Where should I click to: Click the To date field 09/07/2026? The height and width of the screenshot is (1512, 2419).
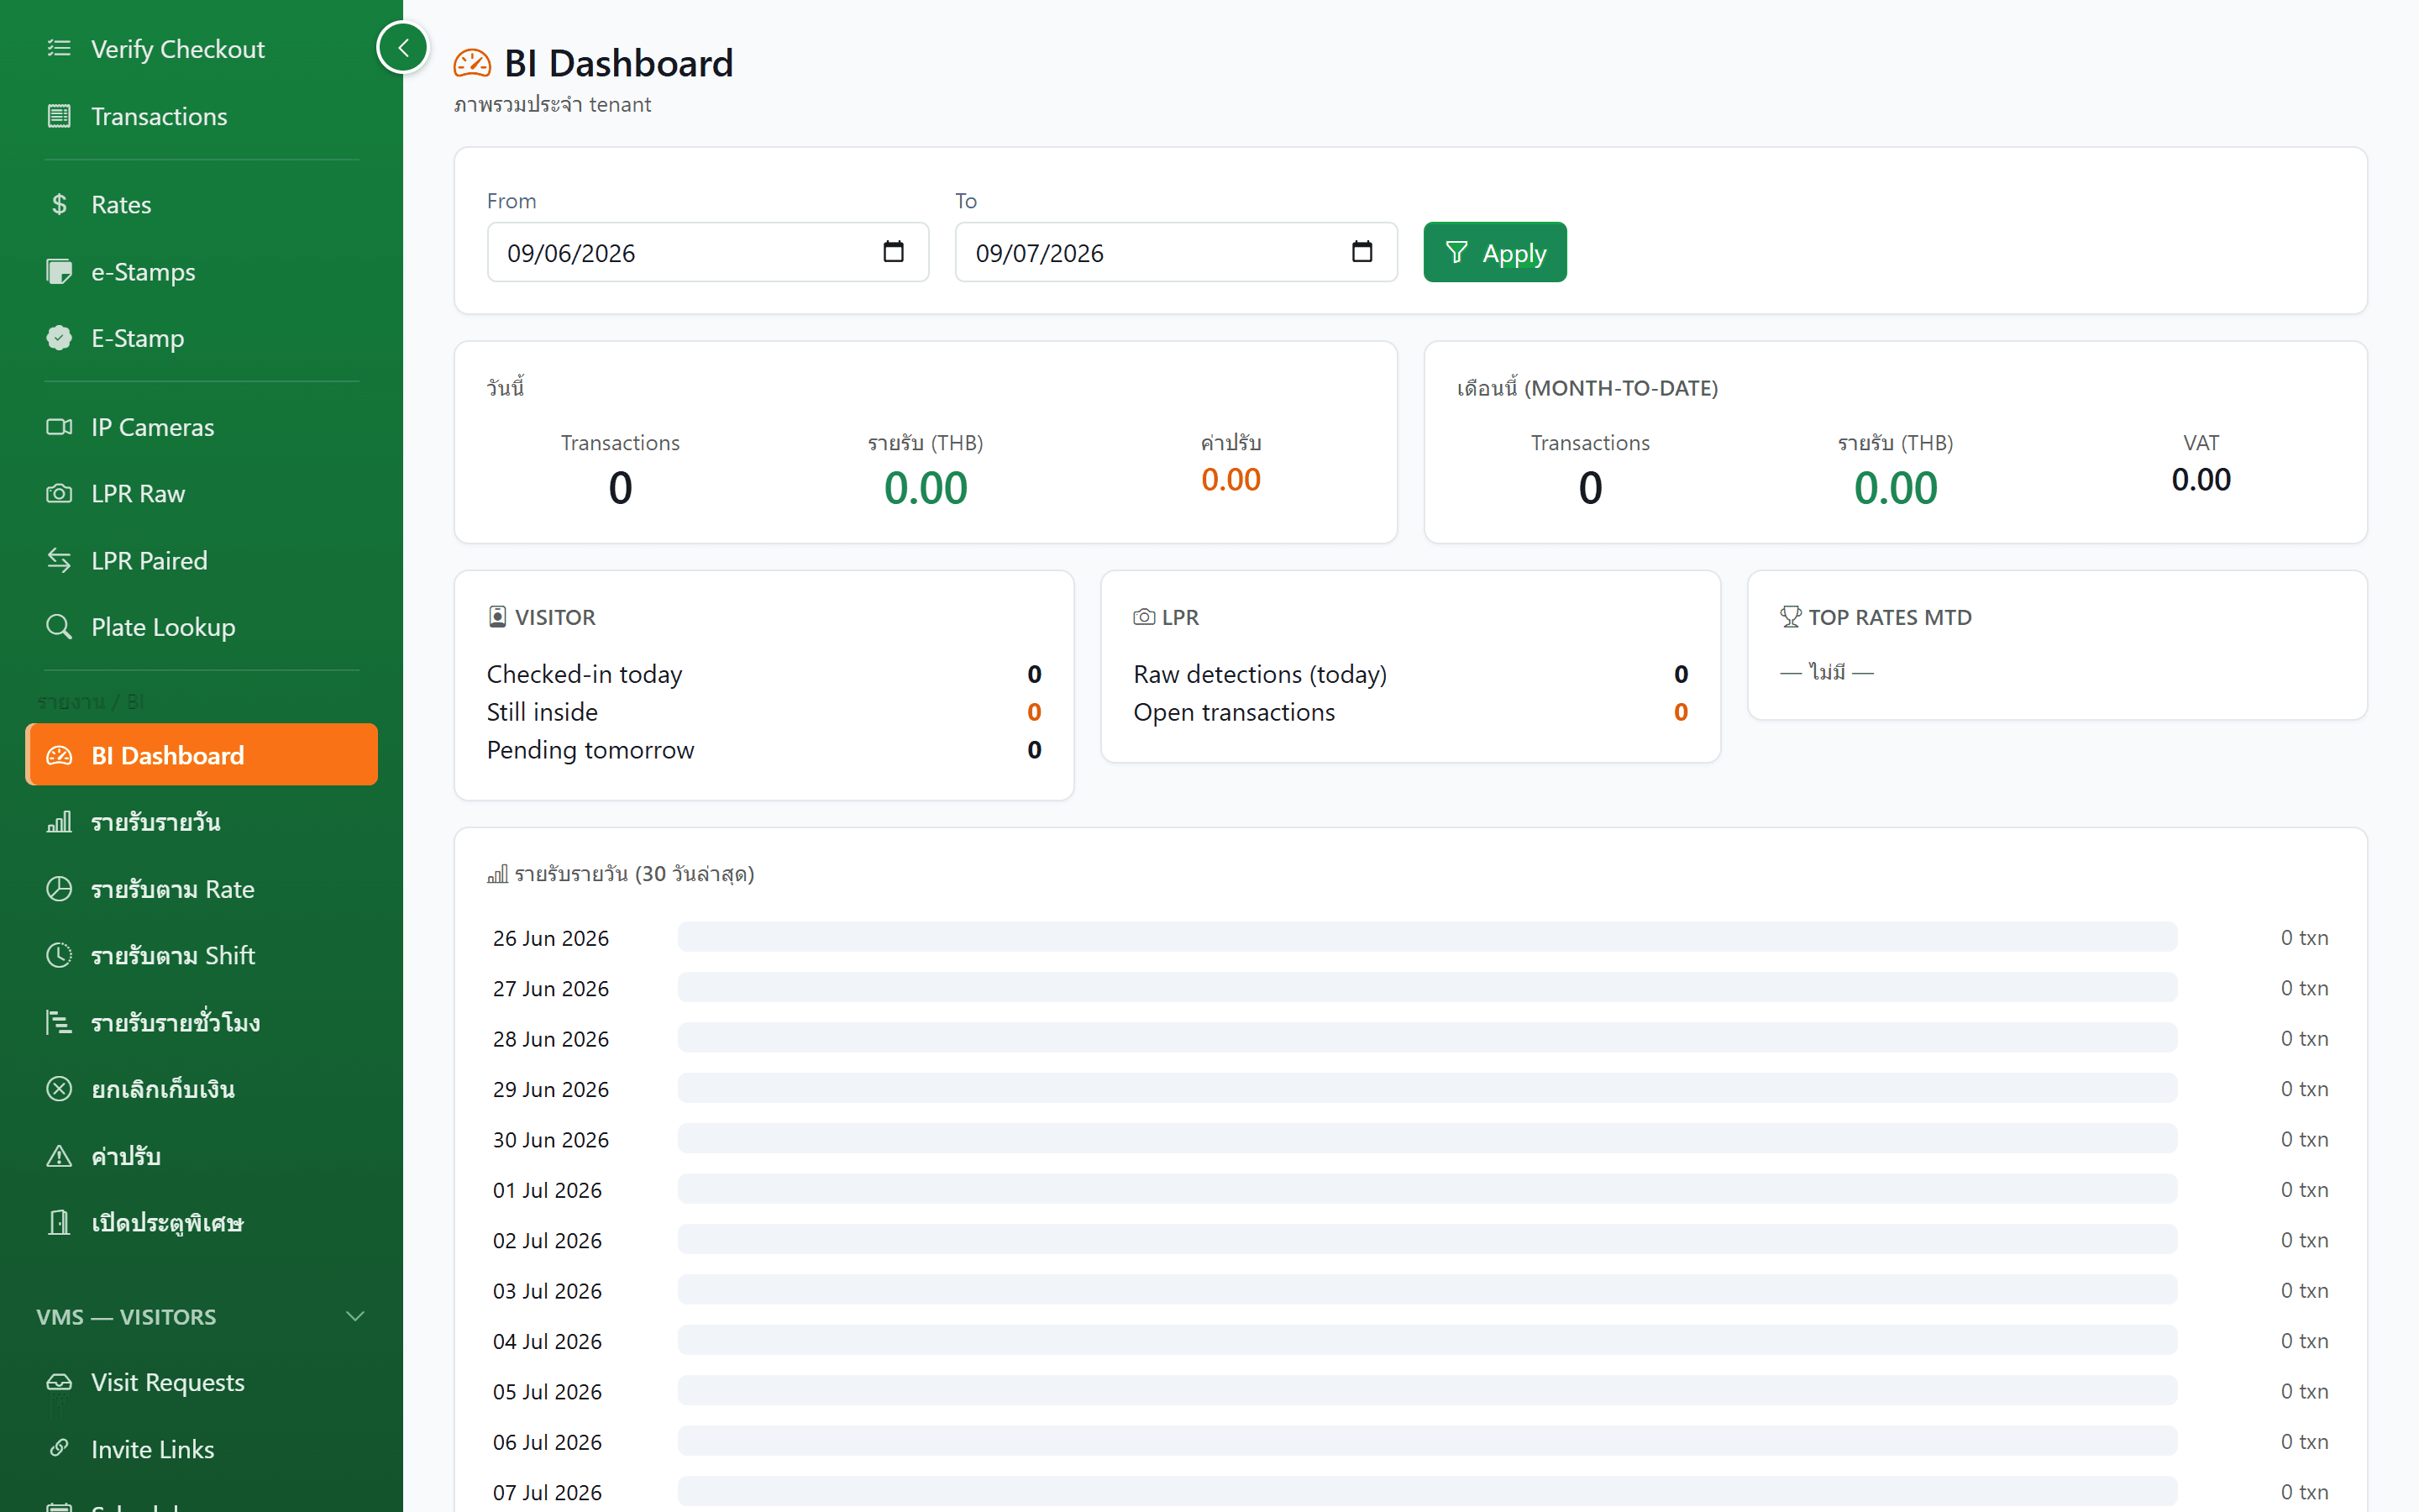point(1176,252)
